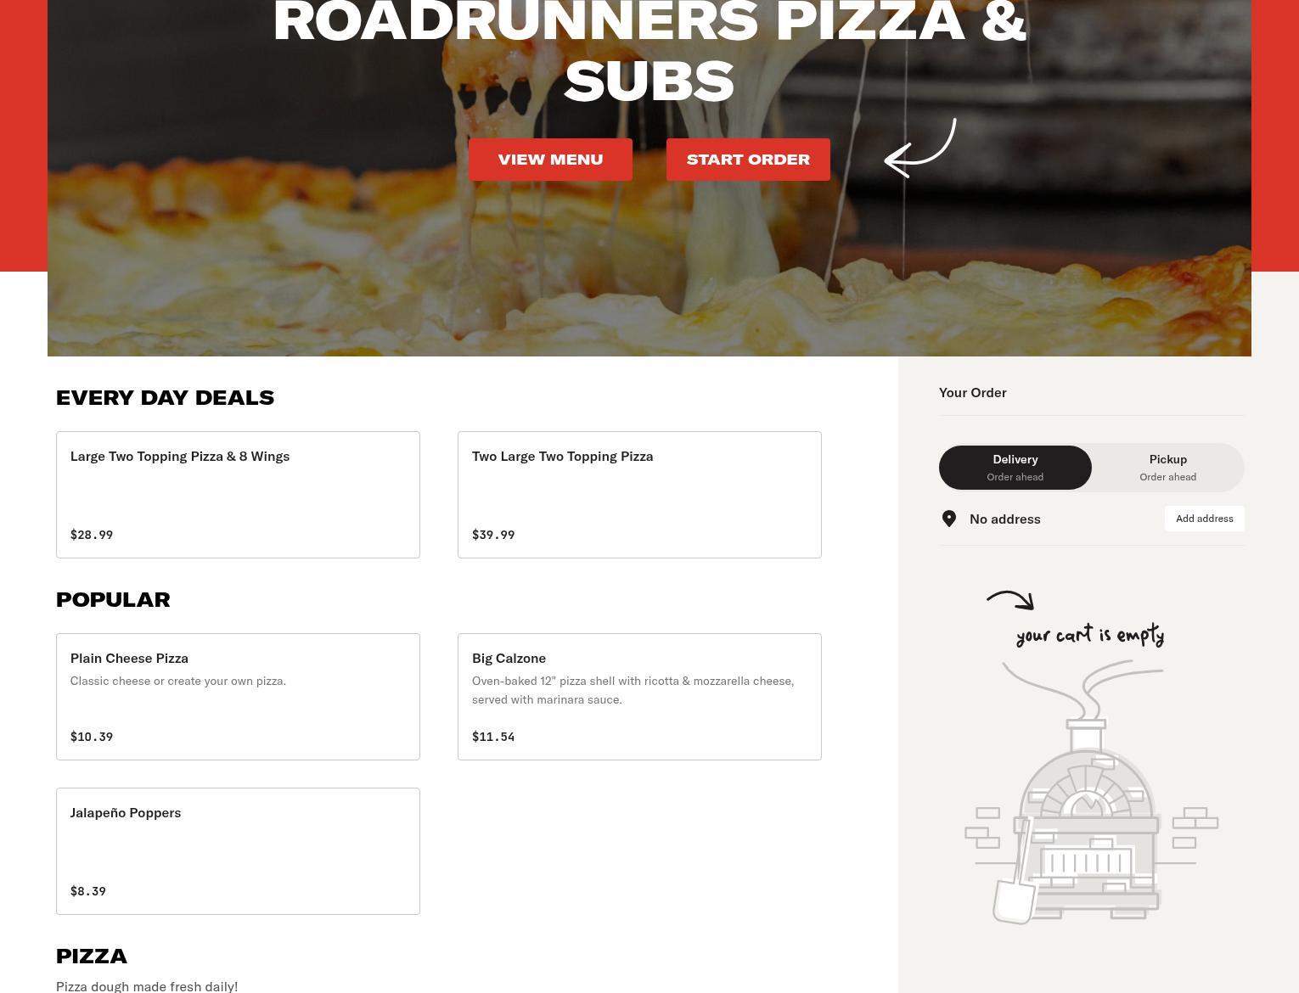Switch to the Pickup order option
The image size is (1299, 993).
(1168, 468)
